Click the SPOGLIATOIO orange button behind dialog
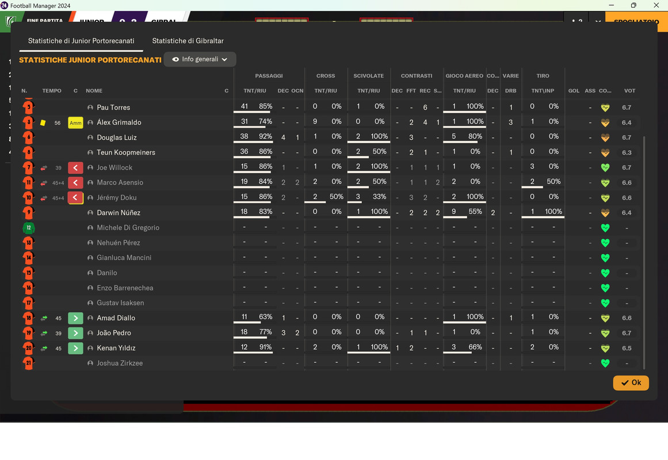 [x=636, y=21]
